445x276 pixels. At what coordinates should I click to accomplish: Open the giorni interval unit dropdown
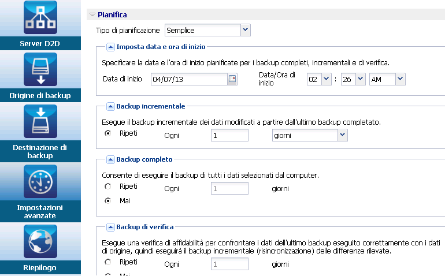342,135
